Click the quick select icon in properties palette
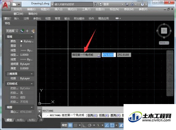Viewport: 176px width, 130px height. coord(33,31)
